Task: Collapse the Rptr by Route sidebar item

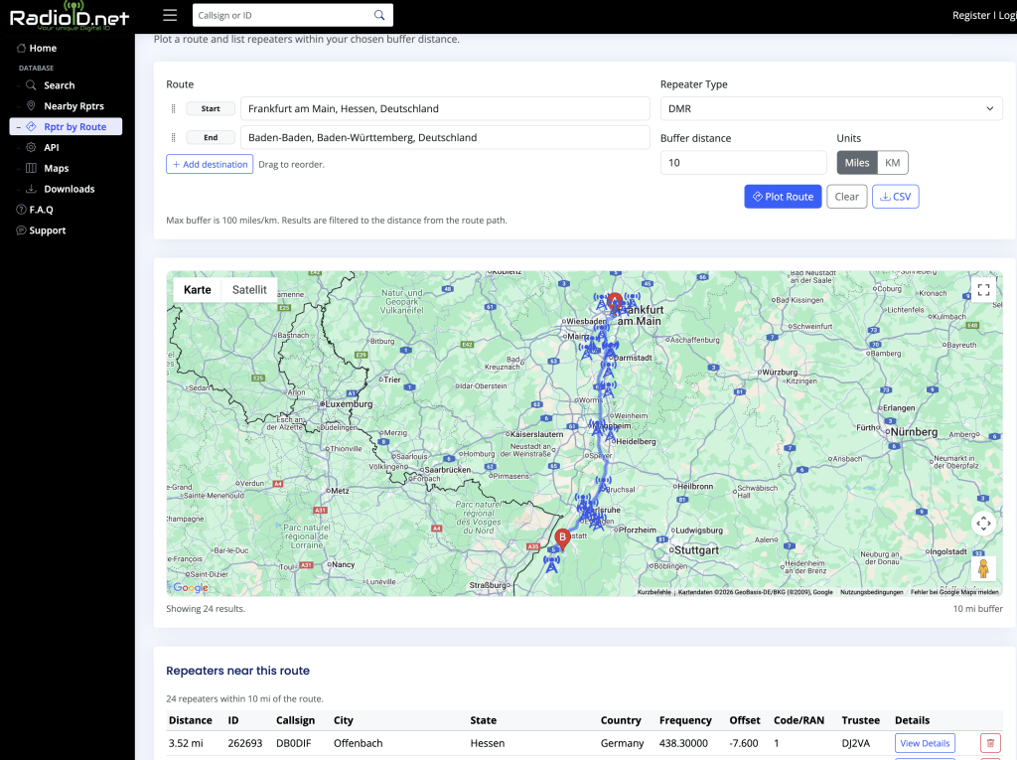Action: click(19, 127)
